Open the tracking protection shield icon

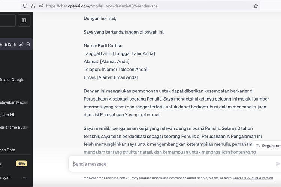tap(25, 6)
